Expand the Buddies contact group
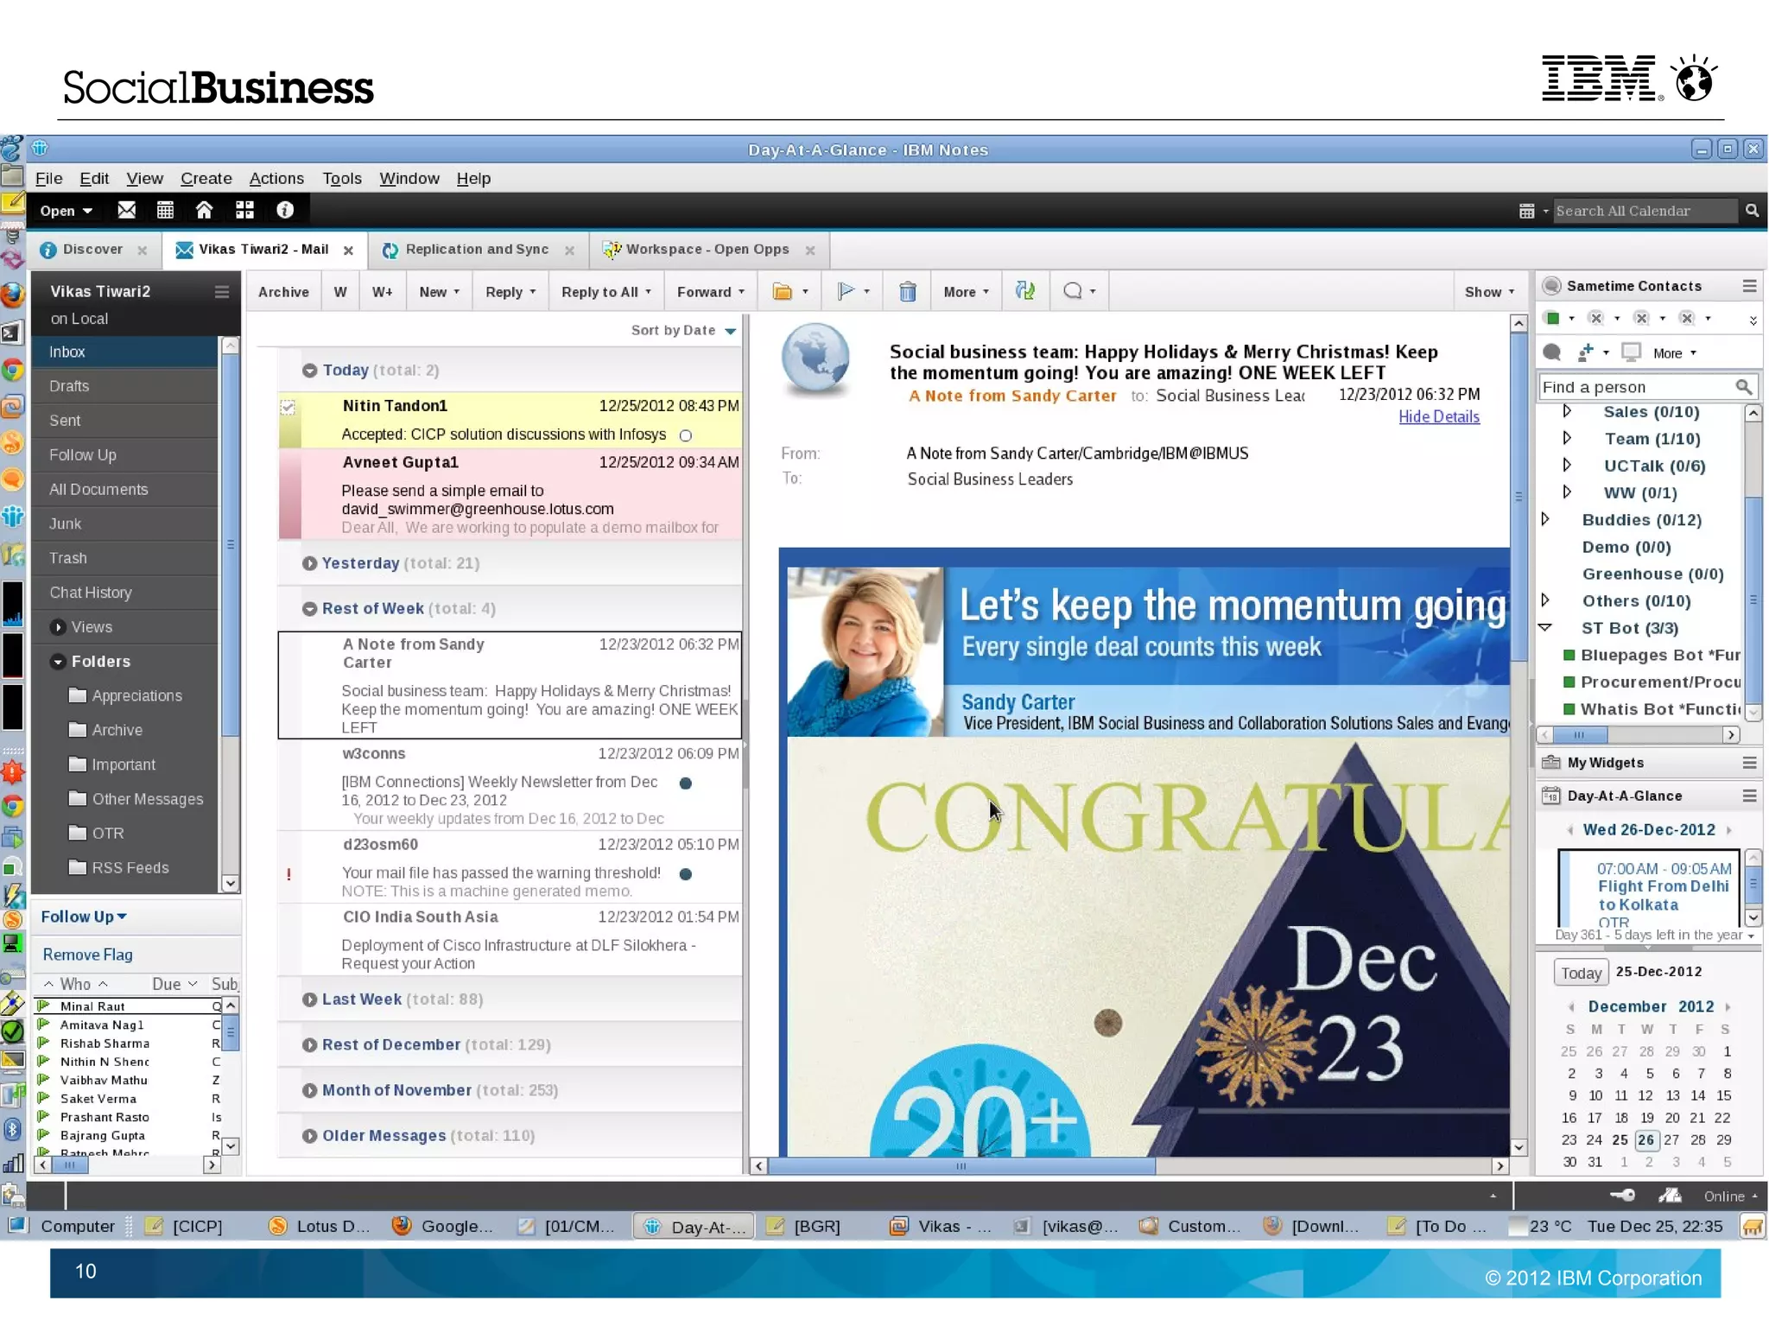 click(x=1545, y=519)
